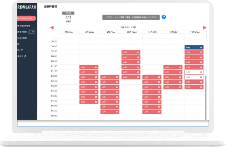Go to next week with right red arrow
226x147 pixels.
pos(205,28)
